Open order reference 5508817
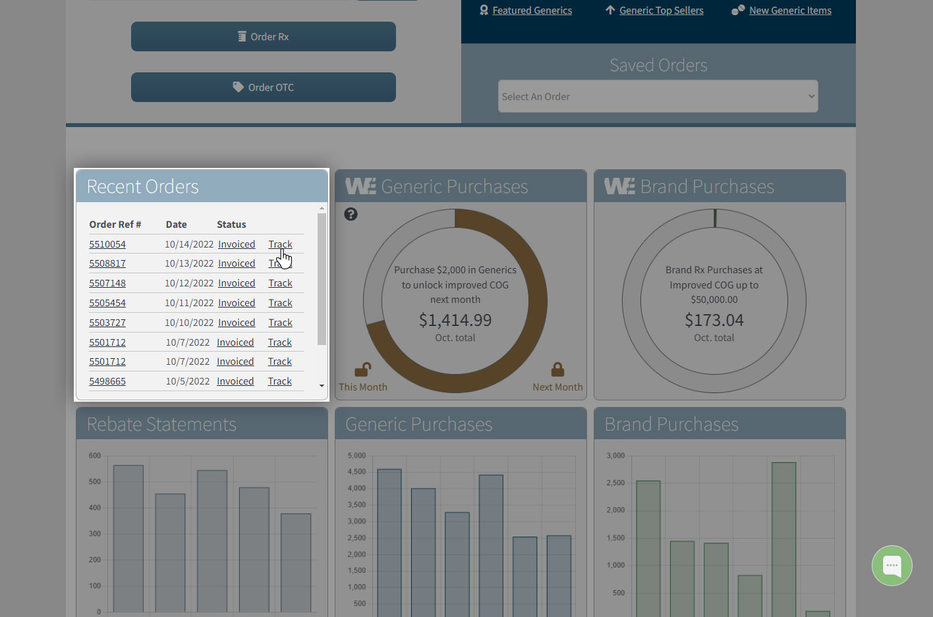The height and width of the screenshot is (617, 933). pyautogui.click(x=107, y=263)
